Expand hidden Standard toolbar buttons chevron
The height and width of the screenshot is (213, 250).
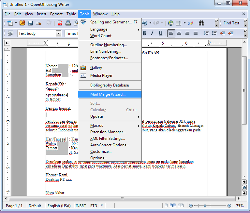(216, 21)
